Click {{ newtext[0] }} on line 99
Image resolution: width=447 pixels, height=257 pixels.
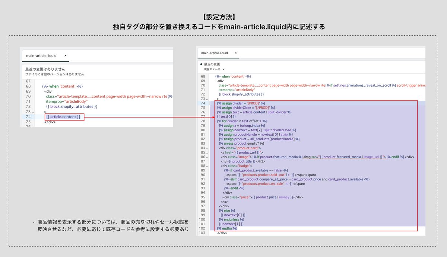point(233,215)
